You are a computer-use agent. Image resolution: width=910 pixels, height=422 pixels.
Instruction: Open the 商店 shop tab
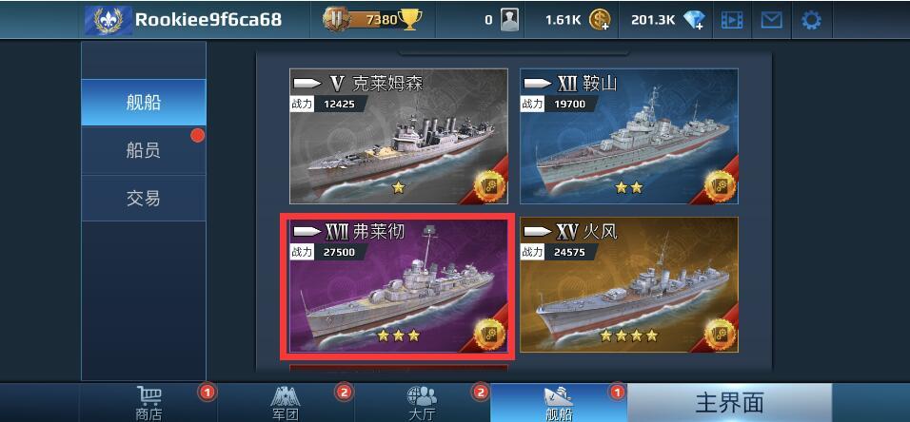pyautogui.click(x=148, y=403)
